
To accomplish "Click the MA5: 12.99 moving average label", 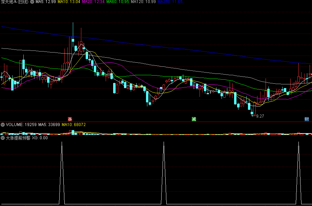I will [46, 2].
